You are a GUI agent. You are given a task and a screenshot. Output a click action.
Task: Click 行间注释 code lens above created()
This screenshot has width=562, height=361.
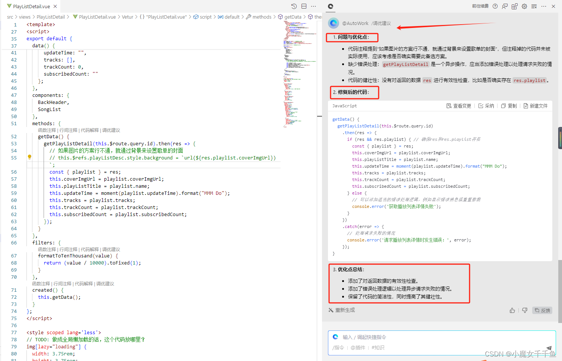63,284
